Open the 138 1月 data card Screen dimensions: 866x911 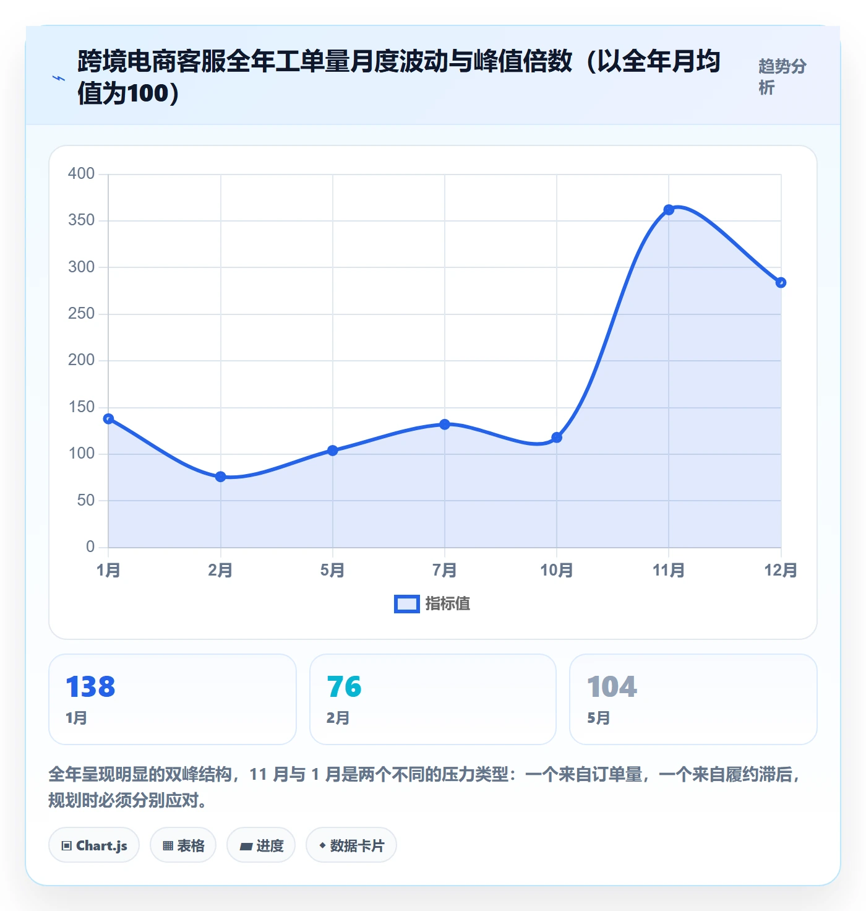pyautogui.click(x=173, y=699)
